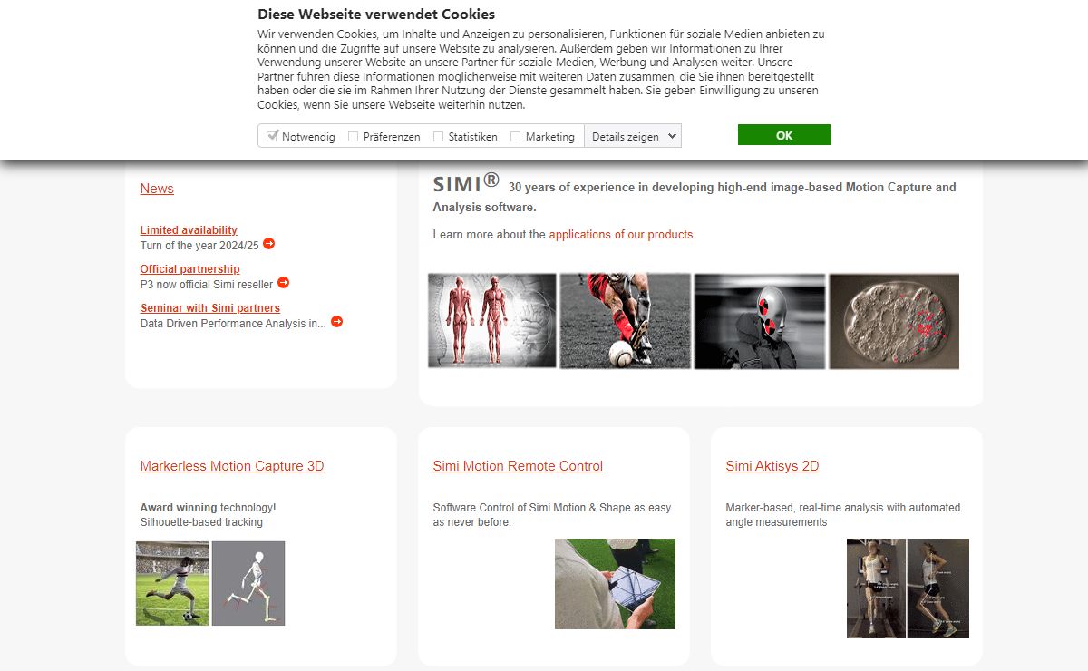Accept cookies with the green OK button
This screenshot has width=1088, height=671.
pyautogui.click(x=784, y=135)
